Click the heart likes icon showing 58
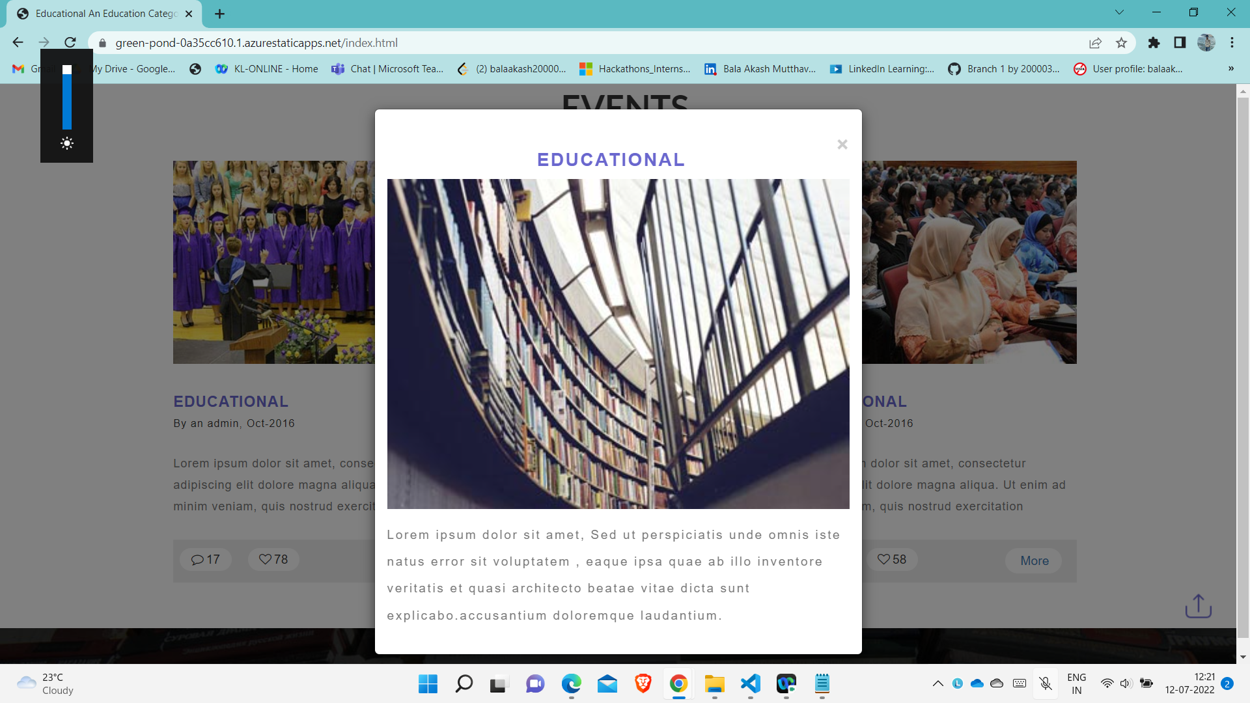This screenshot has height=703, width=1250. 883,559
